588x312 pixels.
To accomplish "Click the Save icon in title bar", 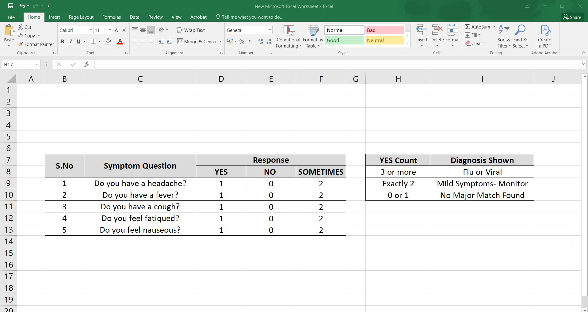I will [x=11, y=6].
